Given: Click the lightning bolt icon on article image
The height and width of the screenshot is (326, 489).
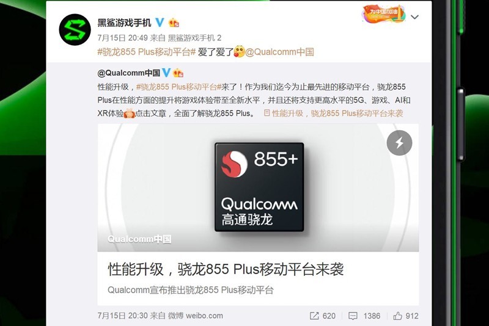Looking at the screenshot, I should 400,143.
